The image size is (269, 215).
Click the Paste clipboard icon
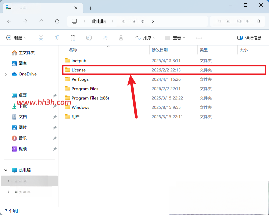(x=73, y=38)
